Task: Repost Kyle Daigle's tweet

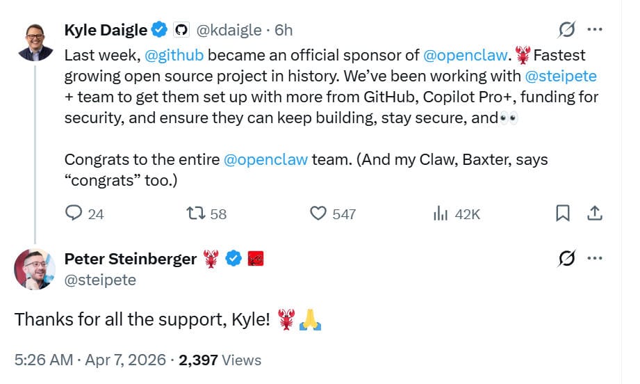Action: pos(196,214)
